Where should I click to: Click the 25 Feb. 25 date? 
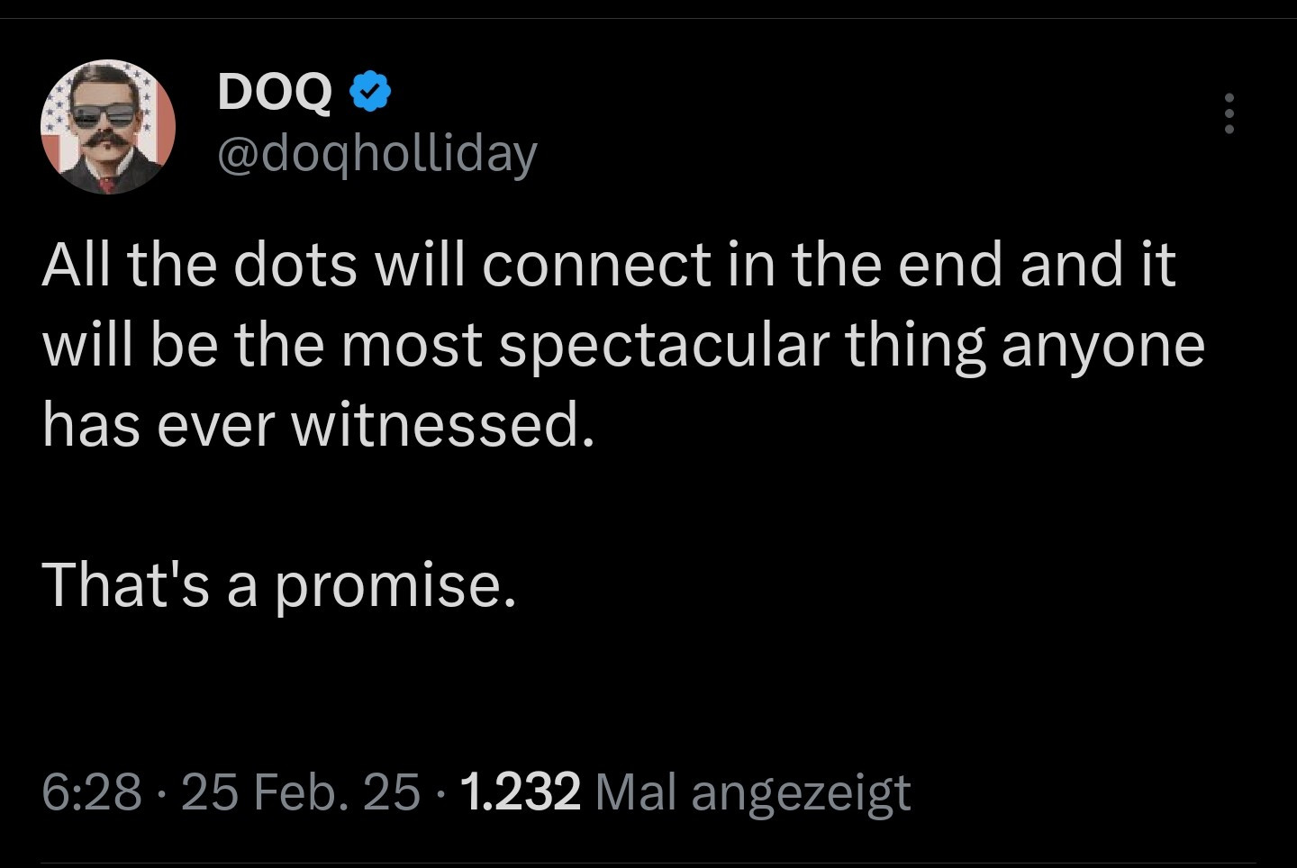[x=301, y=791]
